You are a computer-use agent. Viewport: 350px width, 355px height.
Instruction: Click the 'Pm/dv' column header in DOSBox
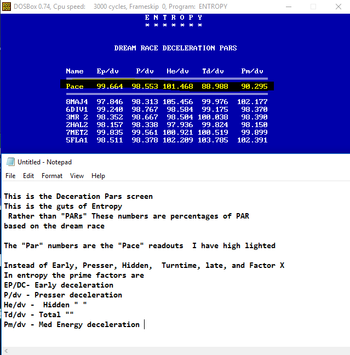pyautogui.click(x=252, y=71)
